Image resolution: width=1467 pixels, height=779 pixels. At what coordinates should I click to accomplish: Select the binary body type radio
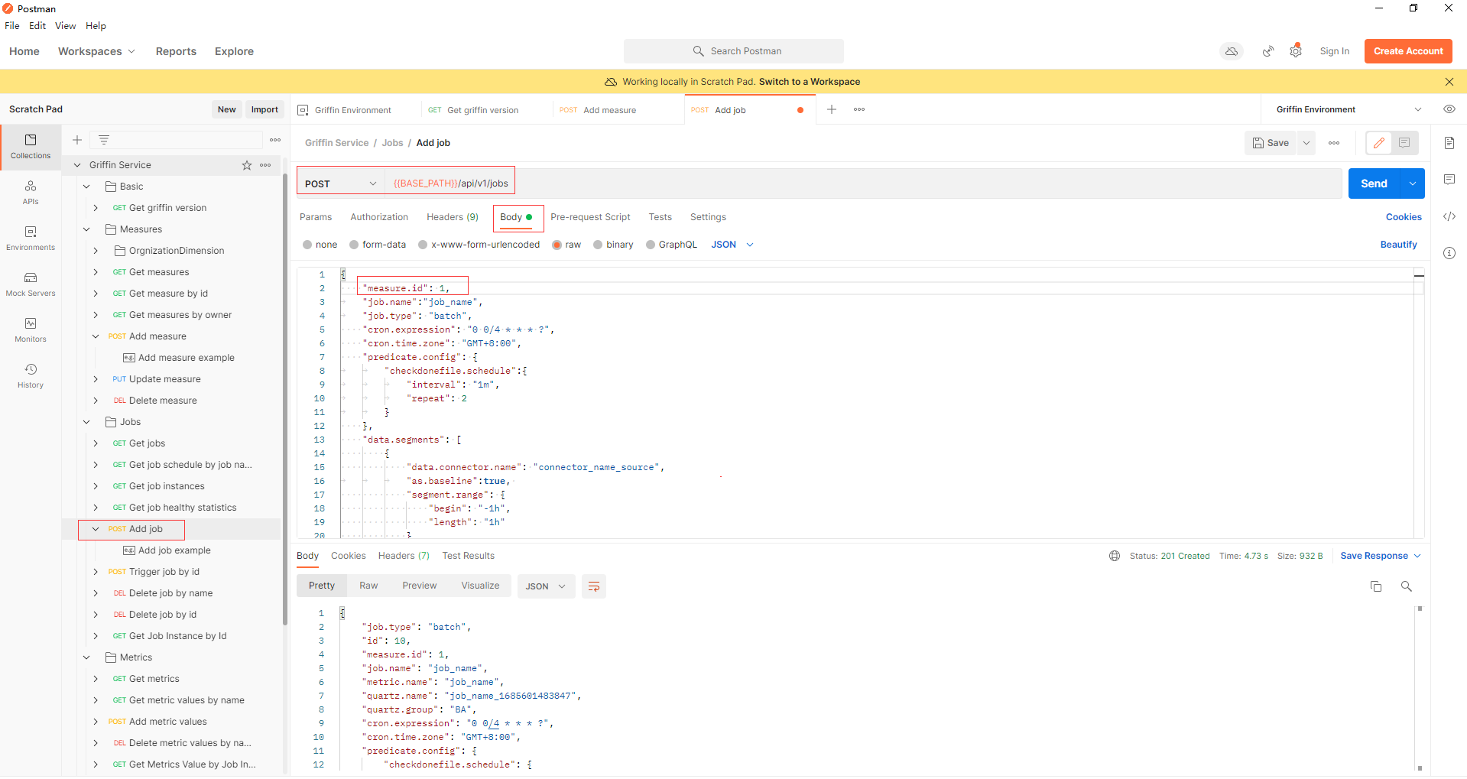coord(598,245)
